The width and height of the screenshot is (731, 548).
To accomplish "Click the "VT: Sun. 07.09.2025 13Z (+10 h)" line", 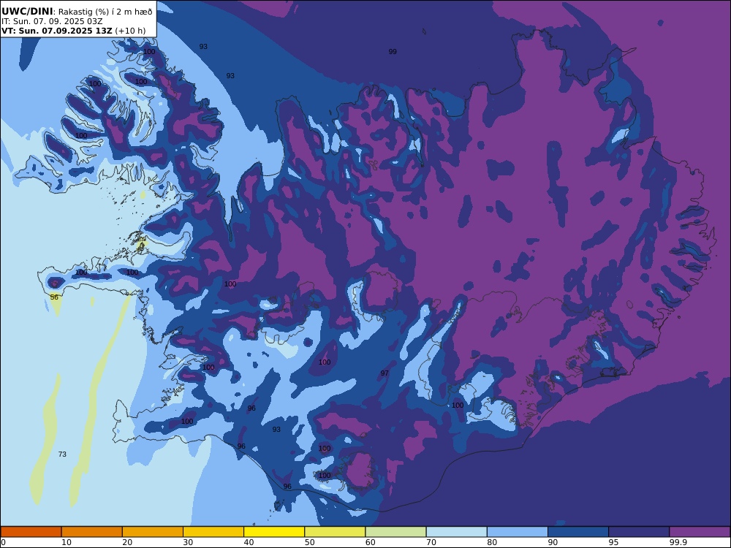I will pyautogui.click(x=73, y=31).
